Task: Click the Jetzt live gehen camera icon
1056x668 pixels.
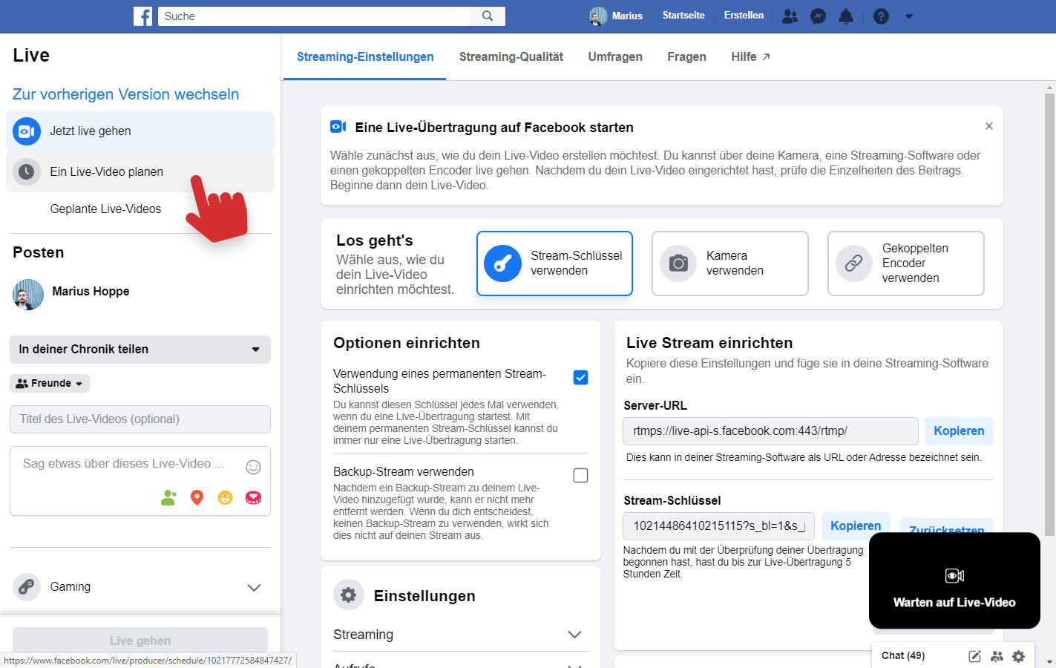Action: tap(27, 131)
